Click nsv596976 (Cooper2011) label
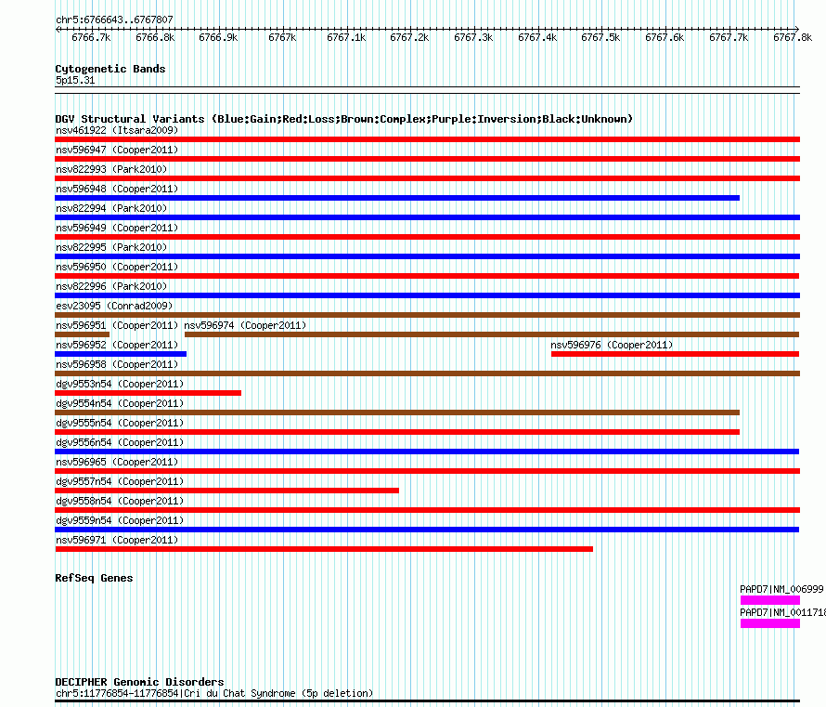Viewport: 826px width, 707px height. pyautogui.click(x=612, y=345)
